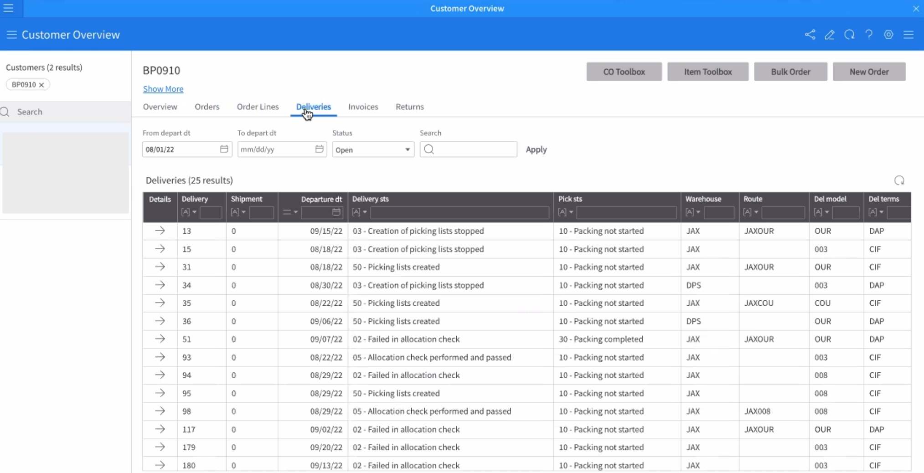Refresh the Deliveries results list

[x=899, y=180]
